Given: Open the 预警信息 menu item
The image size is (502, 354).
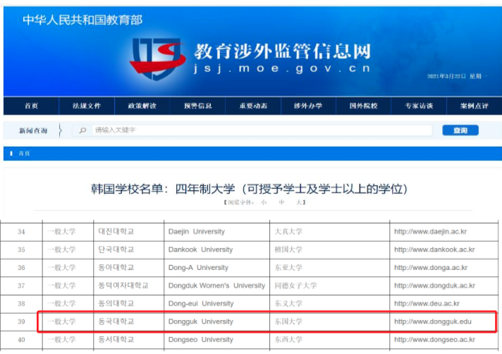Looking at the screenshot, I should pos(198,106).
